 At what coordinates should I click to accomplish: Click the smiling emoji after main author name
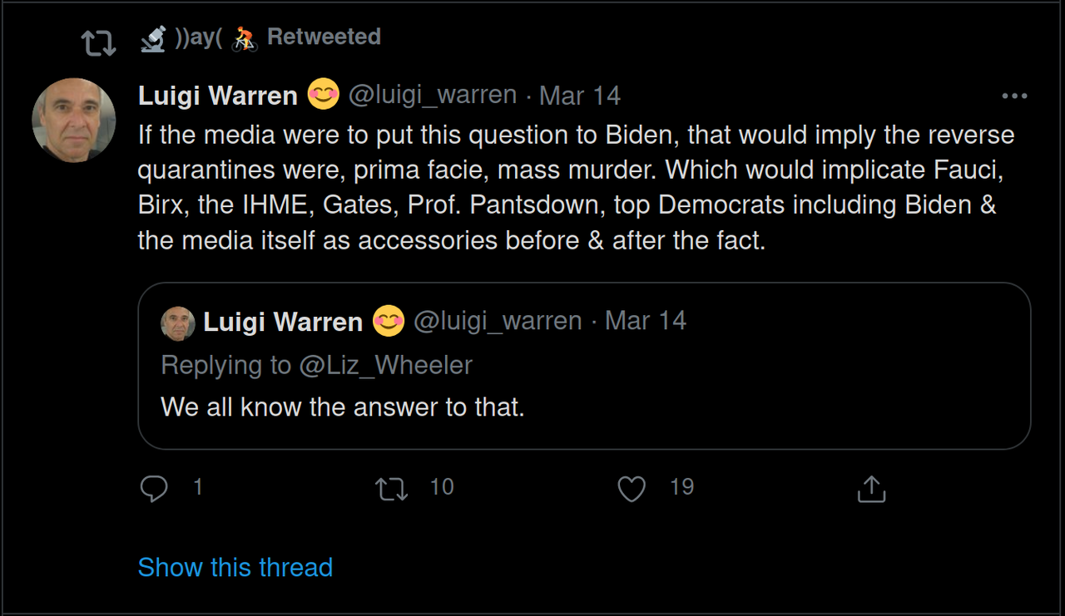324,95
